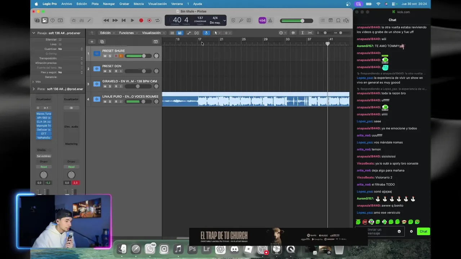The width and height of the screenshot is (461, 259).
Task: Toggle the blue playhead catch button
Action: 206,33
